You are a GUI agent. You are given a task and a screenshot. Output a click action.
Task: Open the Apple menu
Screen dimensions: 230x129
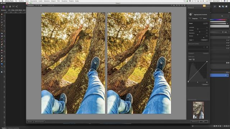tap(3, 1)
